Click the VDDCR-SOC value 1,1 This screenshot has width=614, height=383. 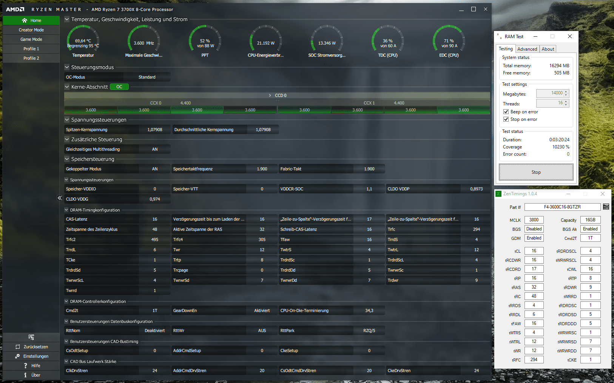(x=369, y=189)
